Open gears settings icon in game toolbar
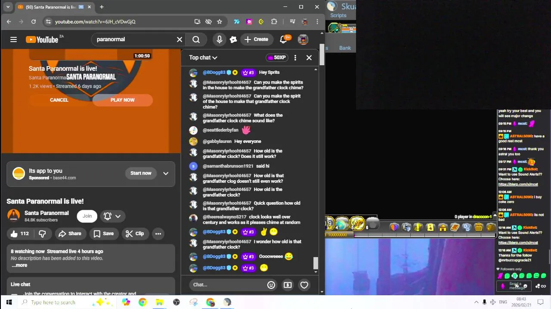This screenshot has width=551, height=309. click(467, 227)
